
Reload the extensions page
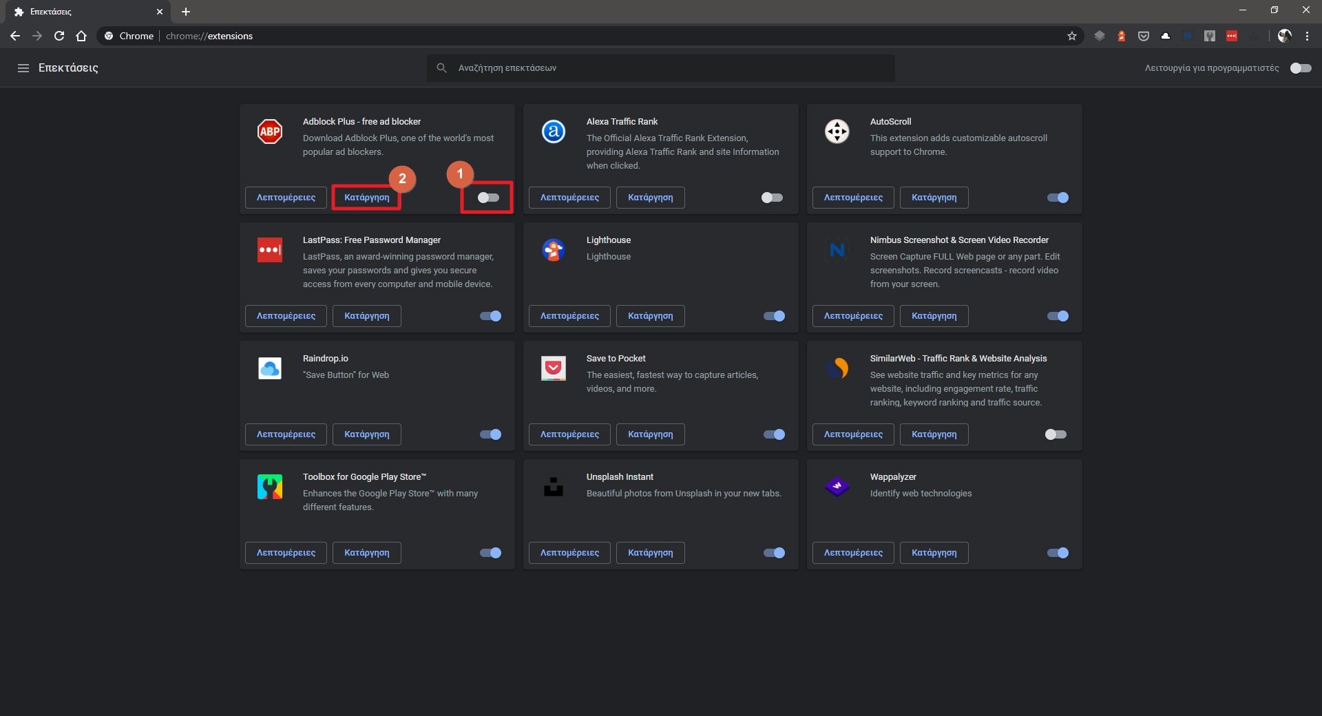(x=59, y=36)
